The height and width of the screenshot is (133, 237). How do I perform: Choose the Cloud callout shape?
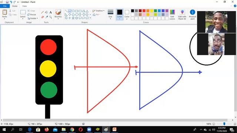(x=87, y=18)
